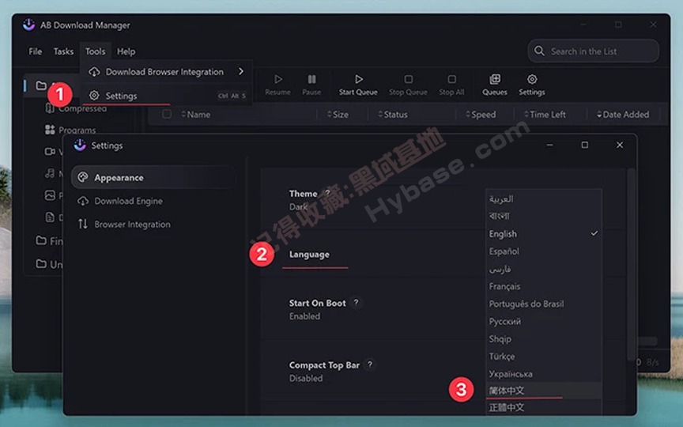Click the Programs grid icon in the sidebar
Screen dimensions: 683x427
(x=50, y=130)
